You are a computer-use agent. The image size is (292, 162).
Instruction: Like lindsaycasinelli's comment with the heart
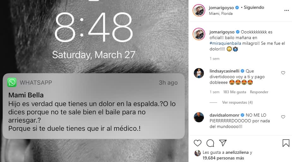(x=283, y=73)
